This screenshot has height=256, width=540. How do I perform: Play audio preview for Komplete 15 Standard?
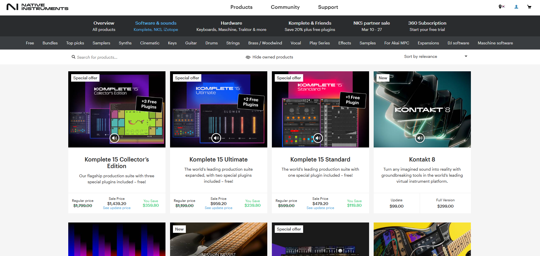pyautogui.click(x=318, y=138)
